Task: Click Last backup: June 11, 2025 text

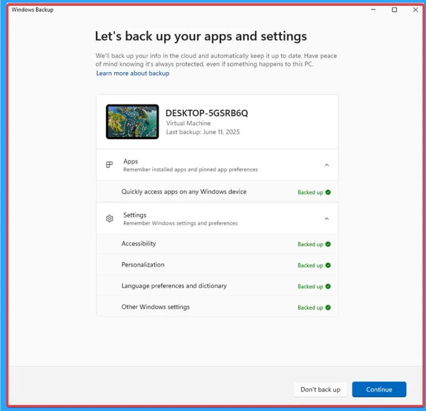Action: [x=203, y=132]
